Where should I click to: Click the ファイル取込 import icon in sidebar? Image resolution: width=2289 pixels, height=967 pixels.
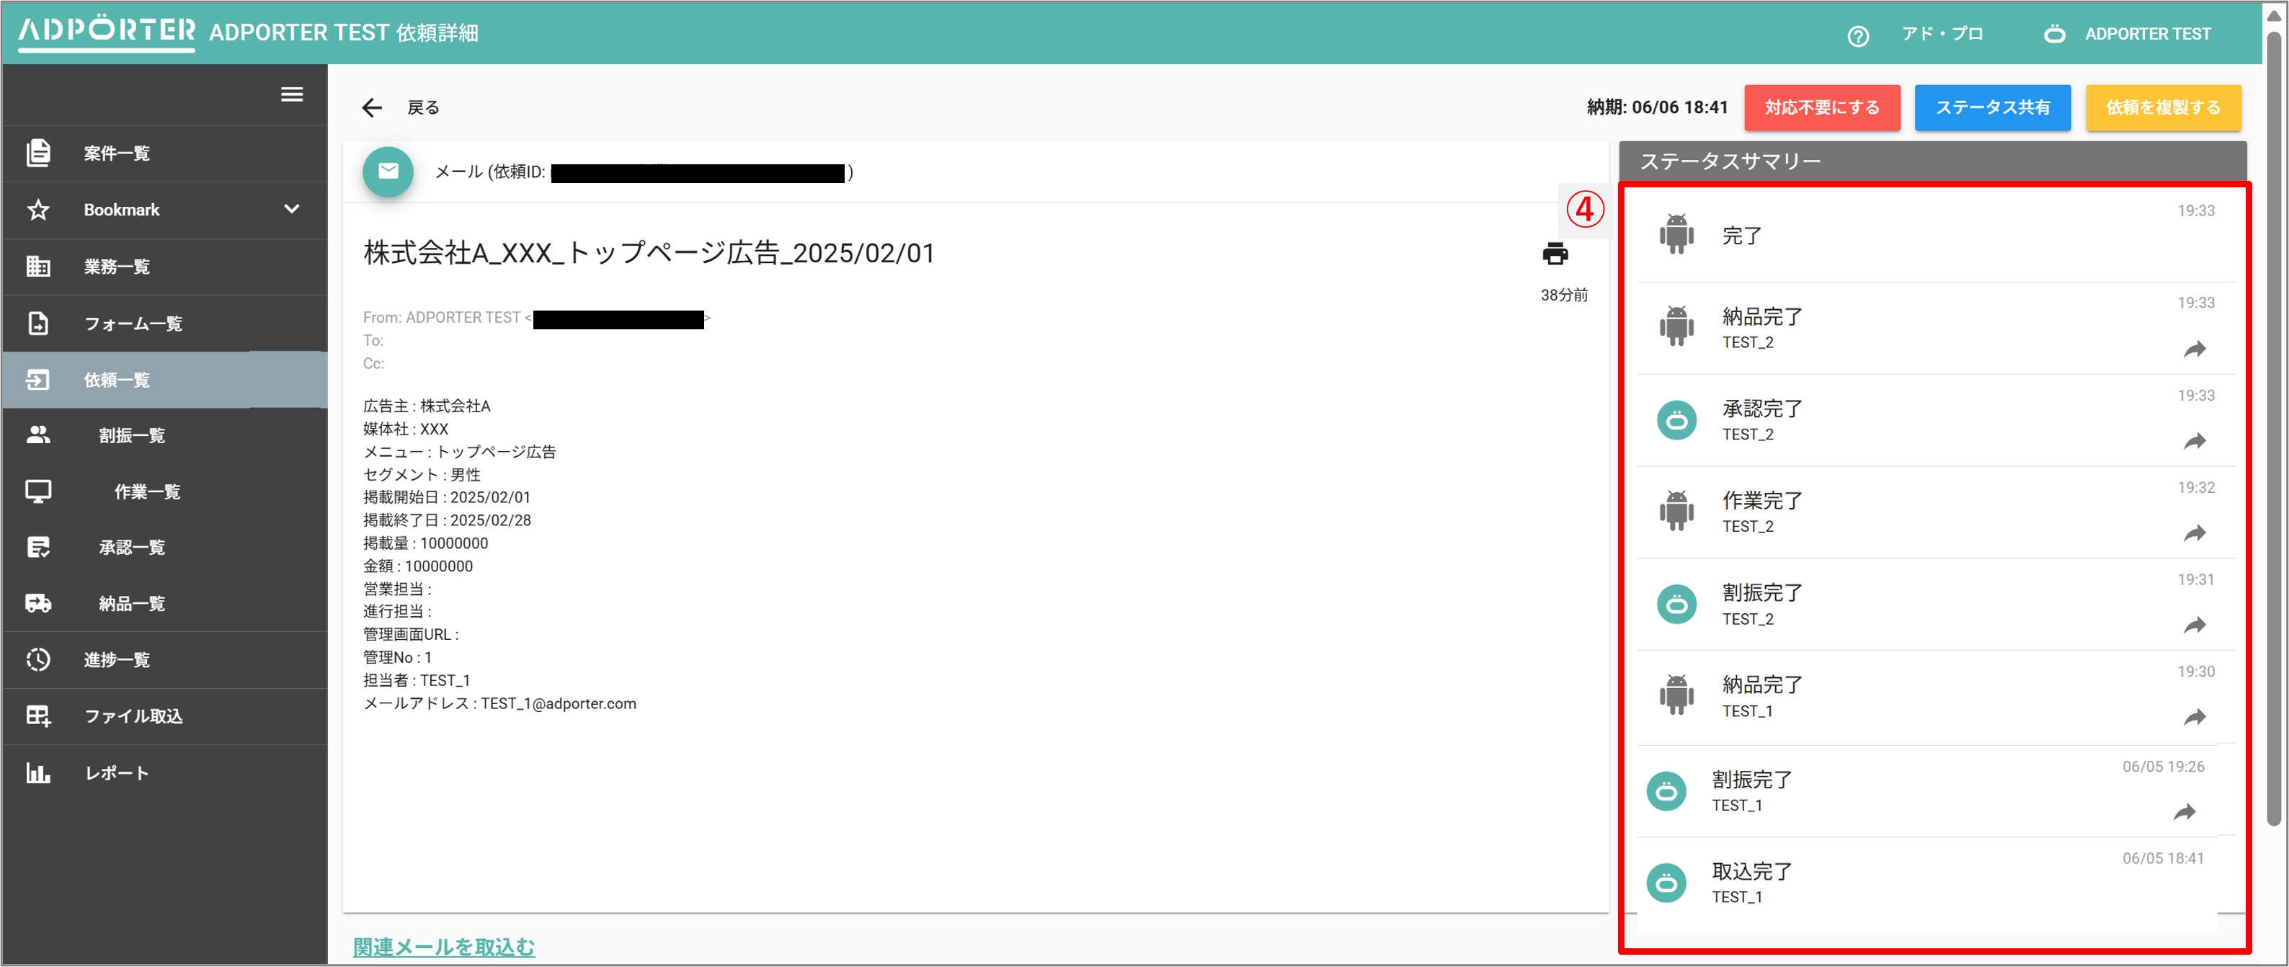pyautogui.click(x=37, y=716)
